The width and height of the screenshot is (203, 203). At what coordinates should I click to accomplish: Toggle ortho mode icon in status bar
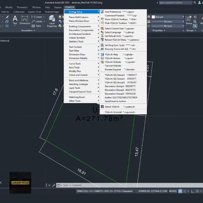[x=192, y=191]
